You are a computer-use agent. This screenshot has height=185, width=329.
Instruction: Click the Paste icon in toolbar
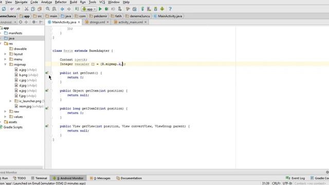40,9
